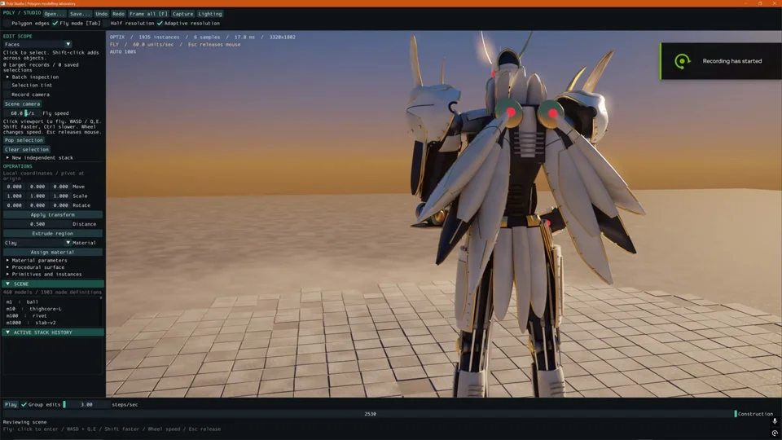The width and height of the screenshot is (782, 440).
Task: Redo the last undone edit
Action: pos(118,14)
